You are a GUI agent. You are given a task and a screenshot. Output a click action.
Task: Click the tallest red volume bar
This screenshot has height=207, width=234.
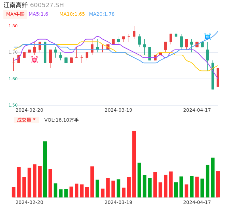point(134,164)
